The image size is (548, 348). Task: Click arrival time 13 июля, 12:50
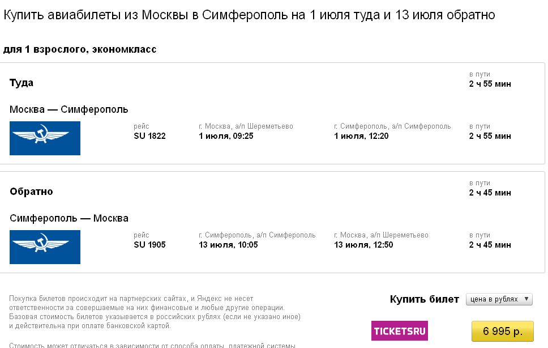tap(363, 245)
